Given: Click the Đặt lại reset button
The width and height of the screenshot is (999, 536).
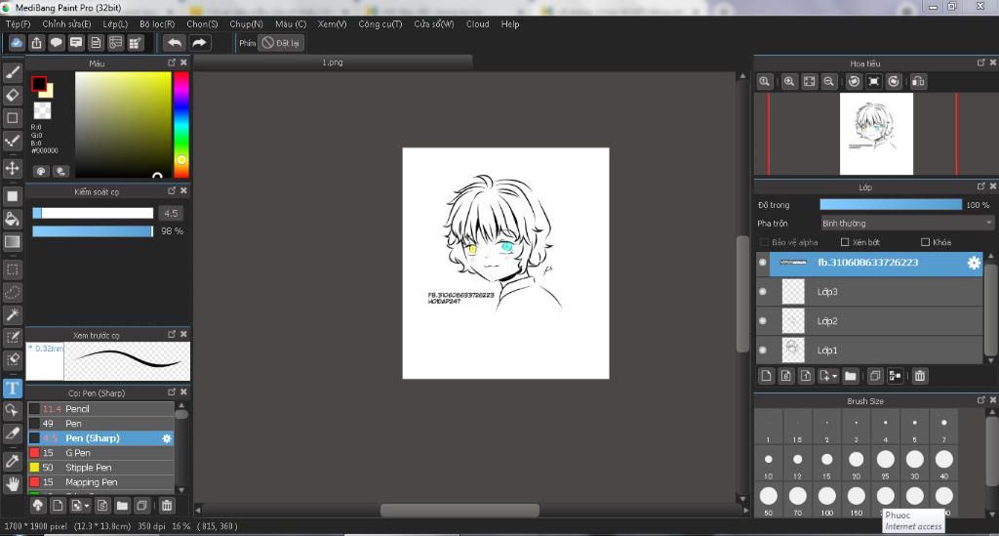Looking at the screenshot, I should point(281,43).
